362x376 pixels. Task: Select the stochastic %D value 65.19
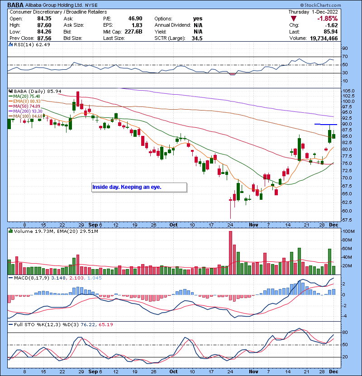[x=105, y=325]
